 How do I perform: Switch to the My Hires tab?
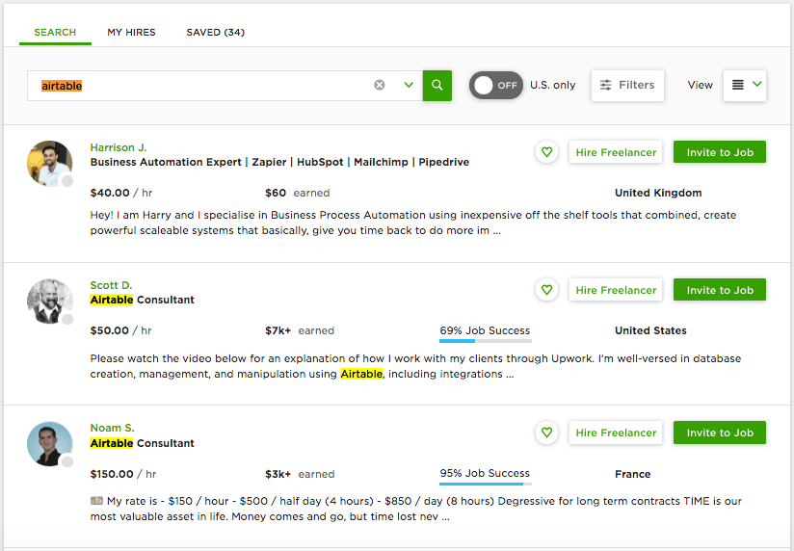[129, 32]
